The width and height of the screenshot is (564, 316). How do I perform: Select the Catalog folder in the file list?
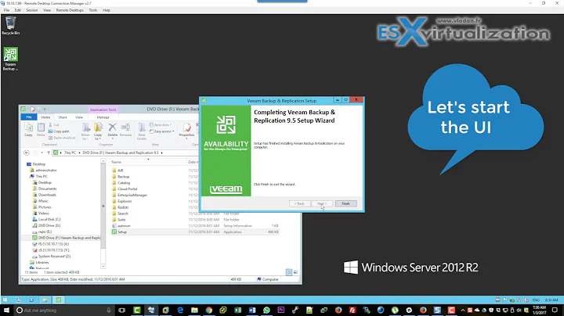pyautogui.click(x=124, y=183)
